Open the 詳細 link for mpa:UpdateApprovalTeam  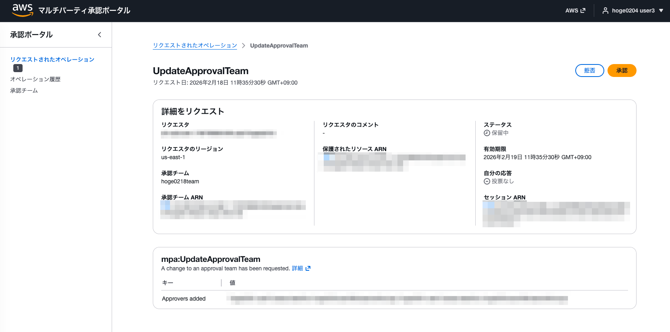(297, 268)
